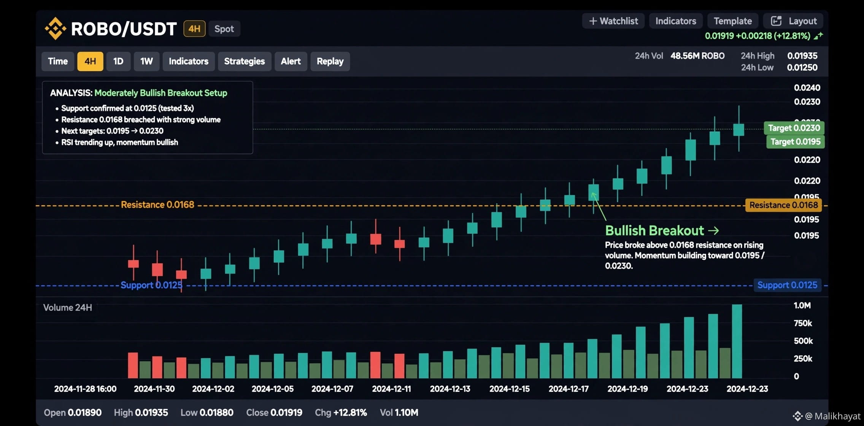The width and height of the screenshot is (864, 426).
Task: Click the Layout panel icon
Action: [x=776, y=21]
